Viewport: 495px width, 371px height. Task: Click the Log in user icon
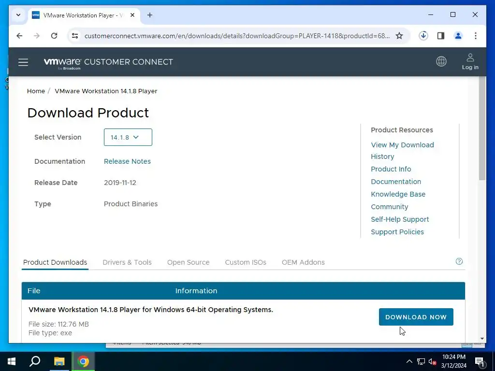470,61
